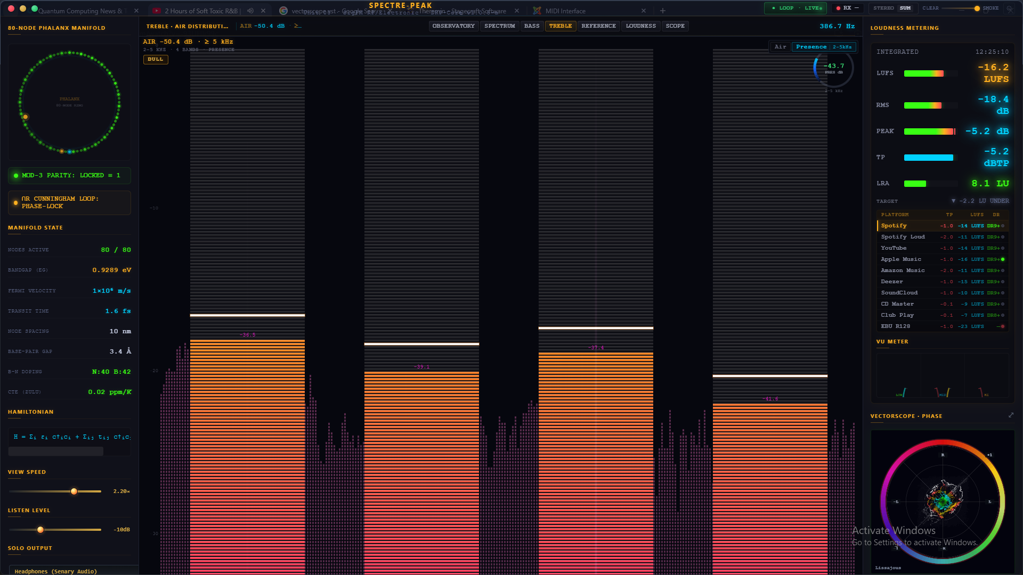This screenshot has height=575, width=1023.
Task: Select the Spotify Loud platform row
Action: [942, 237]
